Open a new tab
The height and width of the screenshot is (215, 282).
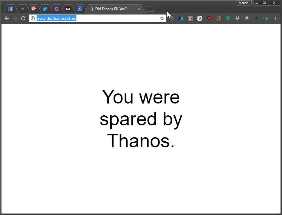(x=150, y=9)
